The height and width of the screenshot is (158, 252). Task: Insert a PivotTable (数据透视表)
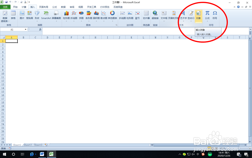[x=5, y=16]
